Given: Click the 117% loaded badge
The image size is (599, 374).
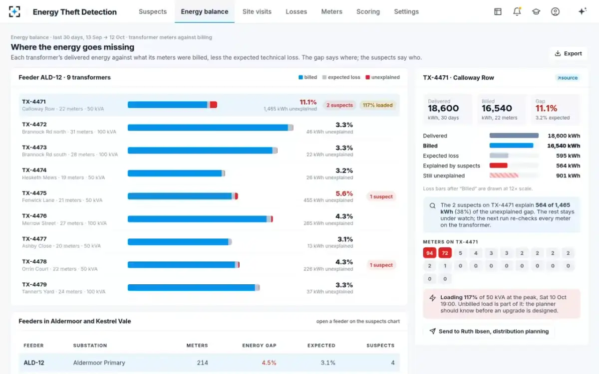Looking at the screenshot, I should tap(377, 105).
